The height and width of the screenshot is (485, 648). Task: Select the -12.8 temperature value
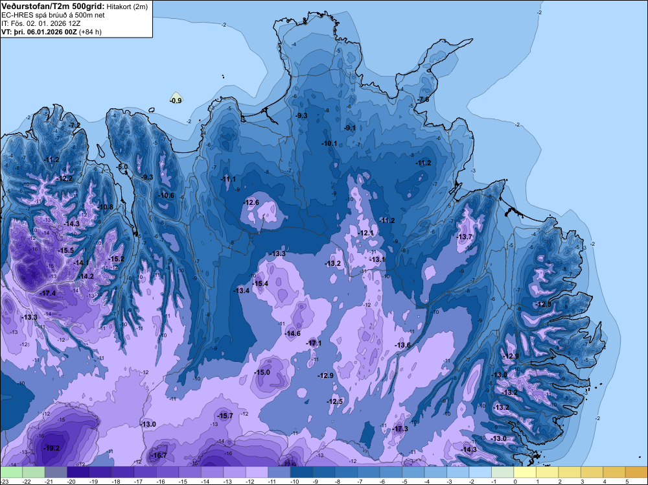point(544,304)
